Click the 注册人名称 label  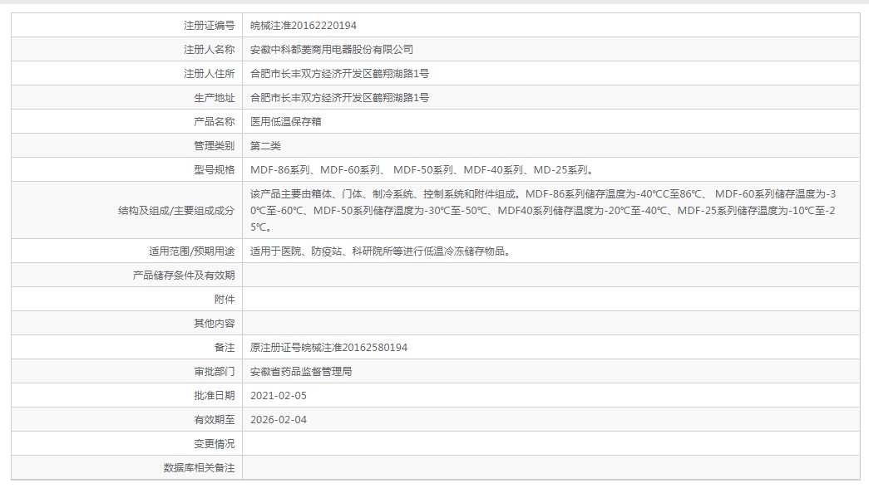tap(209, 50)
